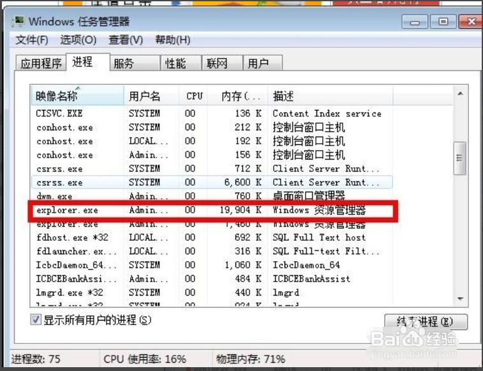Select the ICBCEBankAssi... process row
Image resolution: width=483 pixels, height=371 pixels.
[x=212, y=279]
